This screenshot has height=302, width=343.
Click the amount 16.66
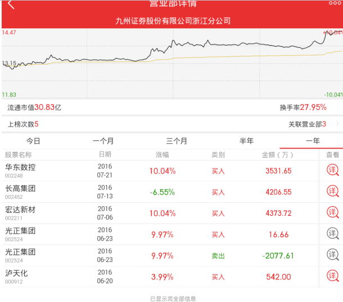(278, 234)
